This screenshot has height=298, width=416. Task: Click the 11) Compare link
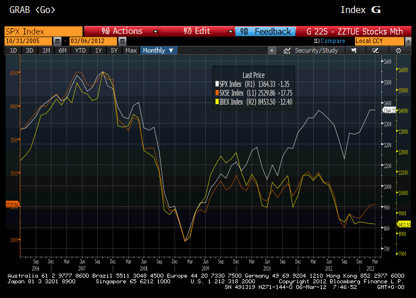330,41
